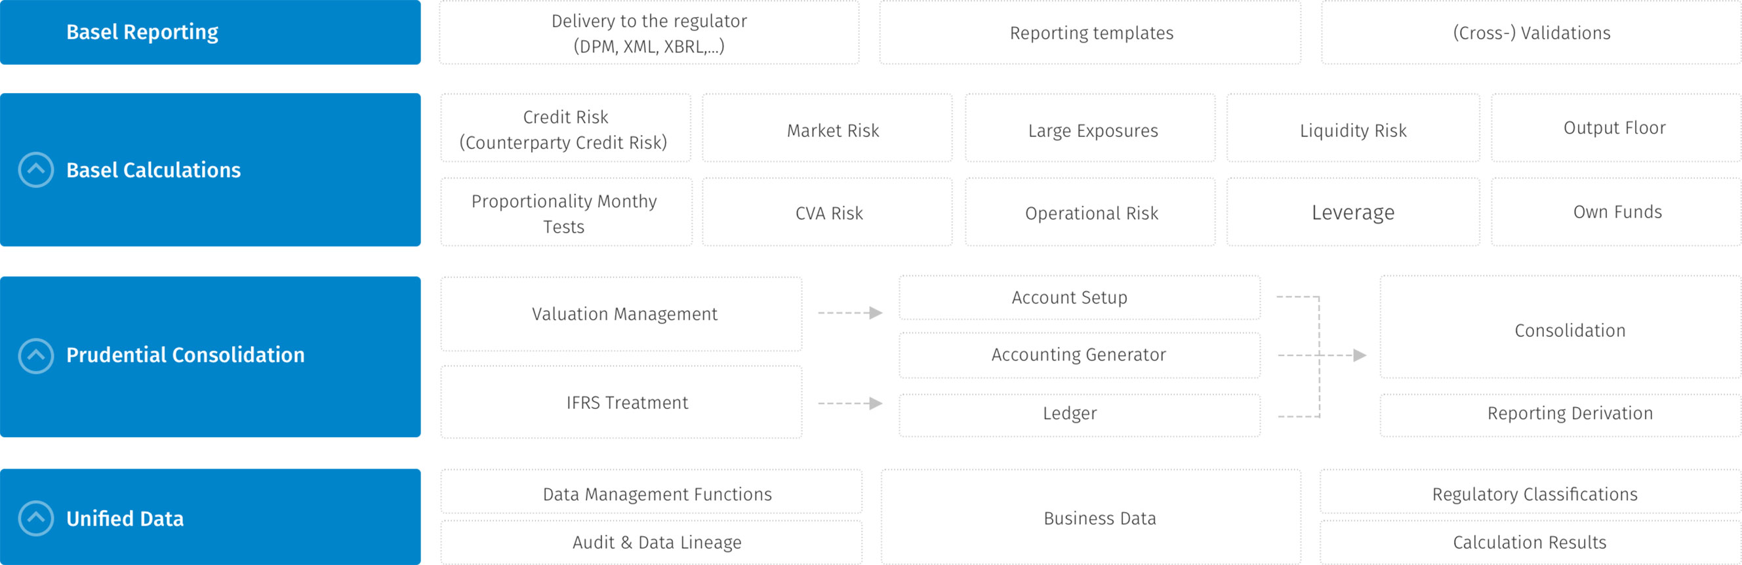
Task: Open the Own Funds box
Action: pos(1617,212)
